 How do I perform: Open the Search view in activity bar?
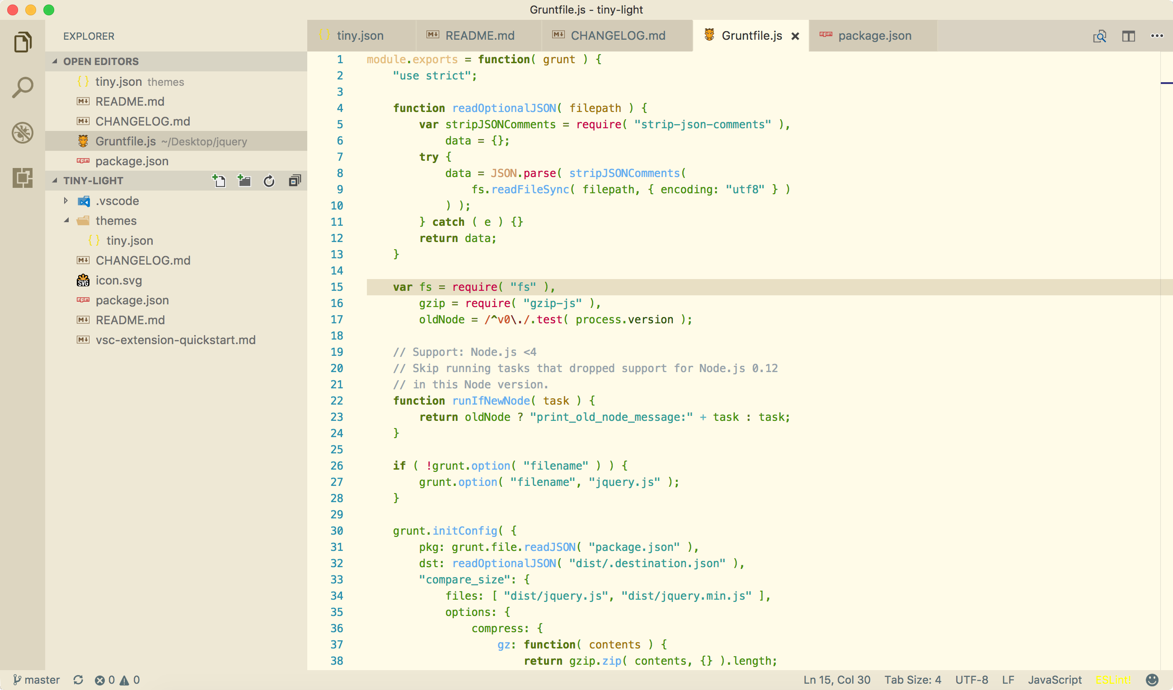tap(22, 88)
